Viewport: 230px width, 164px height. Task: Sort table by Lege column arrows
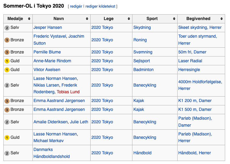click(x=129, y=19)
